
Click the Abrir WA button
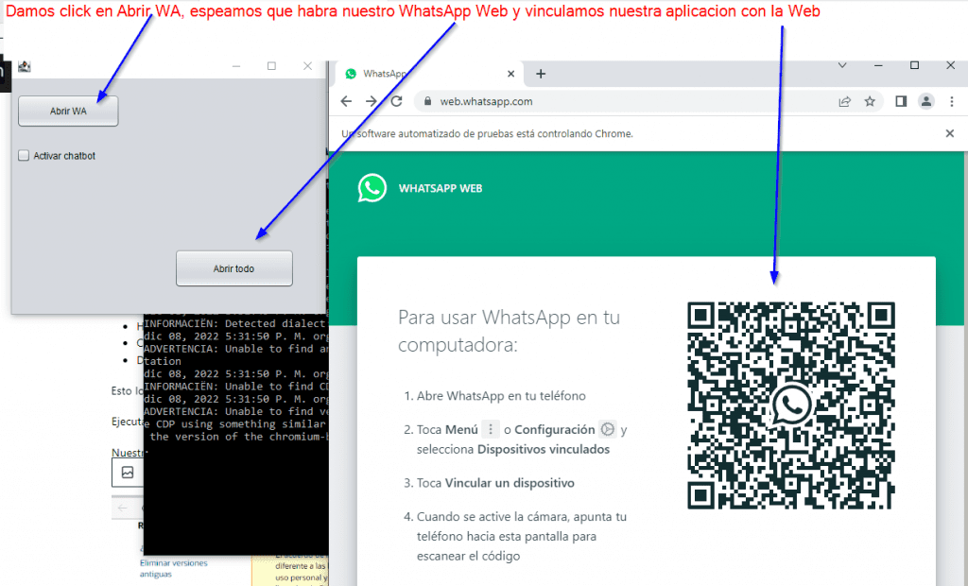[68, 112]
